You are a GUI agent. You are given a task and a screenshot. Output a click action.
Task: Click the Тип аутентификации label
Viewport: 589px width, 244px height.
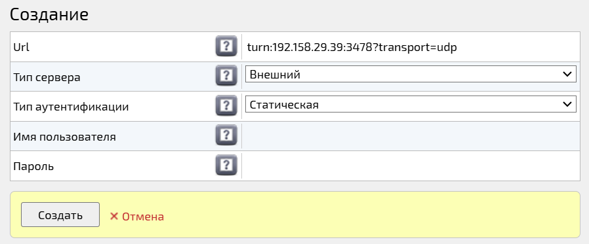point(71,107)
